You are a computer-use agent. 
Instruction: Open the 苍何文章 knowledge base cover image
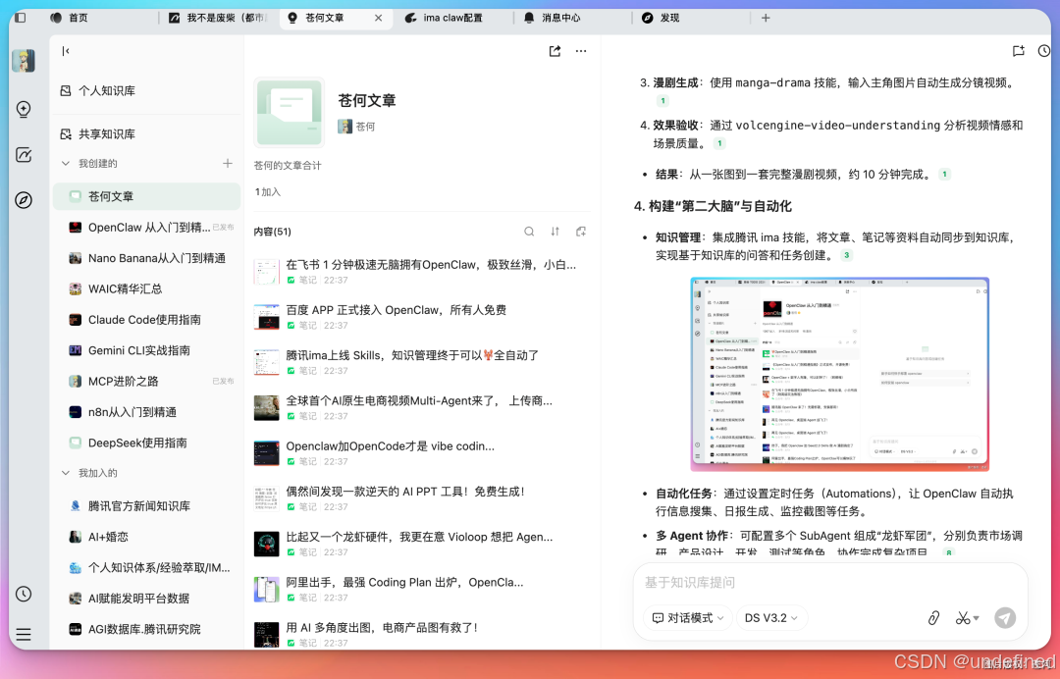click(290, 112)
